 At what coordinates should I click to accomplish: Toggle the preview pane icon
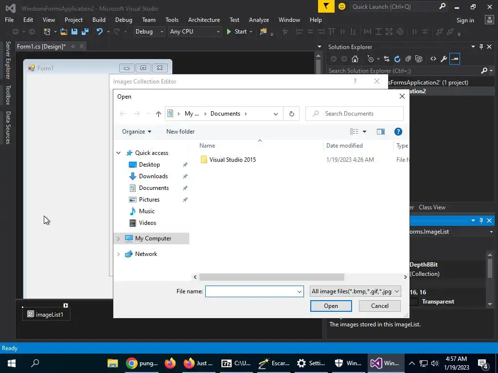coord(380,132)
